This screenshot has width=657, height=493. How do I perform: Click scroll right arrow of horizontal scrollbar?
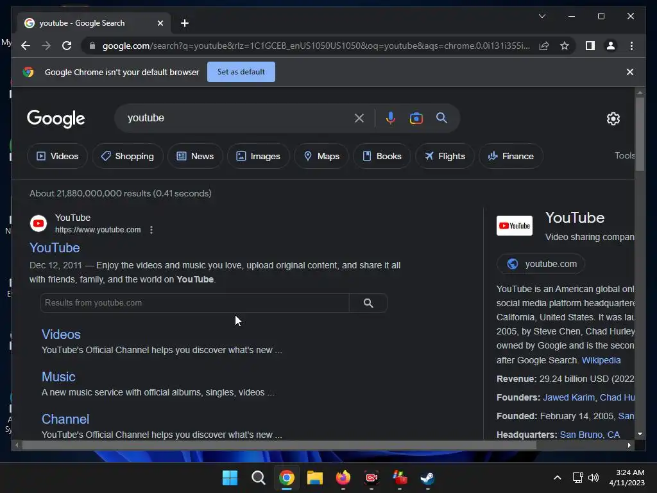[629, 445]
